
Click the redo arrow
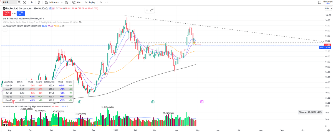coord(106,2)
